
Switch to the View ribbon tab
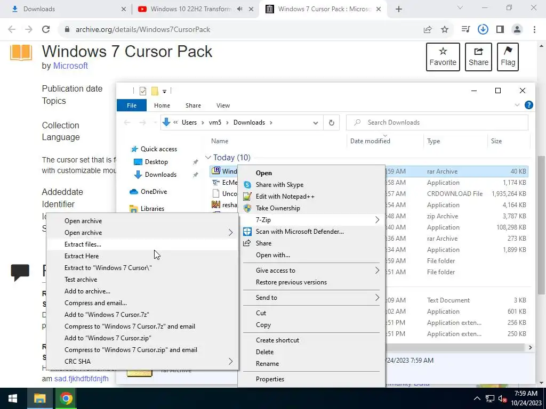point(223,105)
